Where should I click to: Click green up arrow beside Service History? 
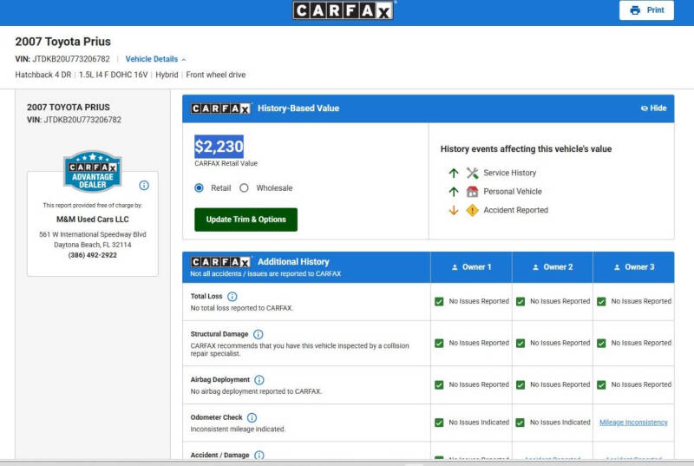tap(454, 173)
